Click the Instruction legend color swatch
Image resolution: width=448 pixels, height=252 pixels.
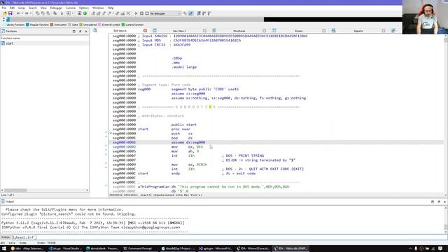click(52, 25)
